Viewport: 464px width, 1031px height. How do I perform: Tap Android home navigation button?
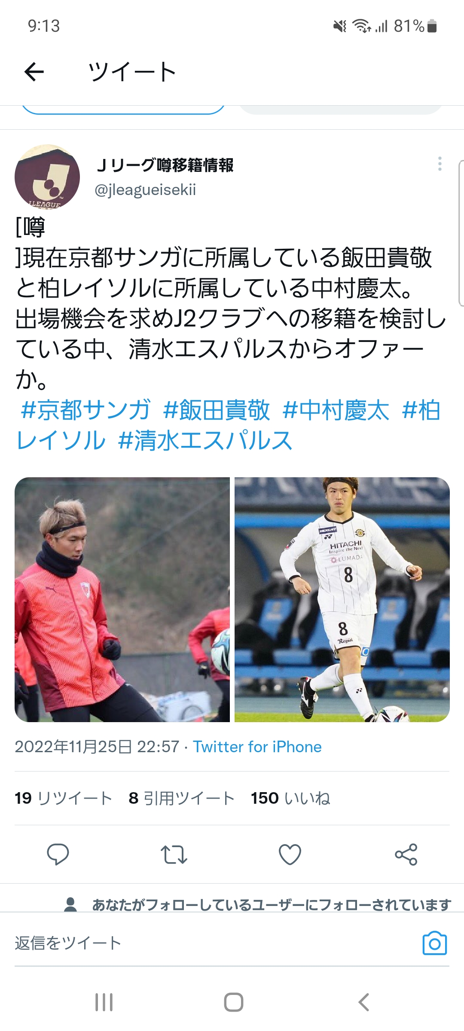tap(234, 1002)
